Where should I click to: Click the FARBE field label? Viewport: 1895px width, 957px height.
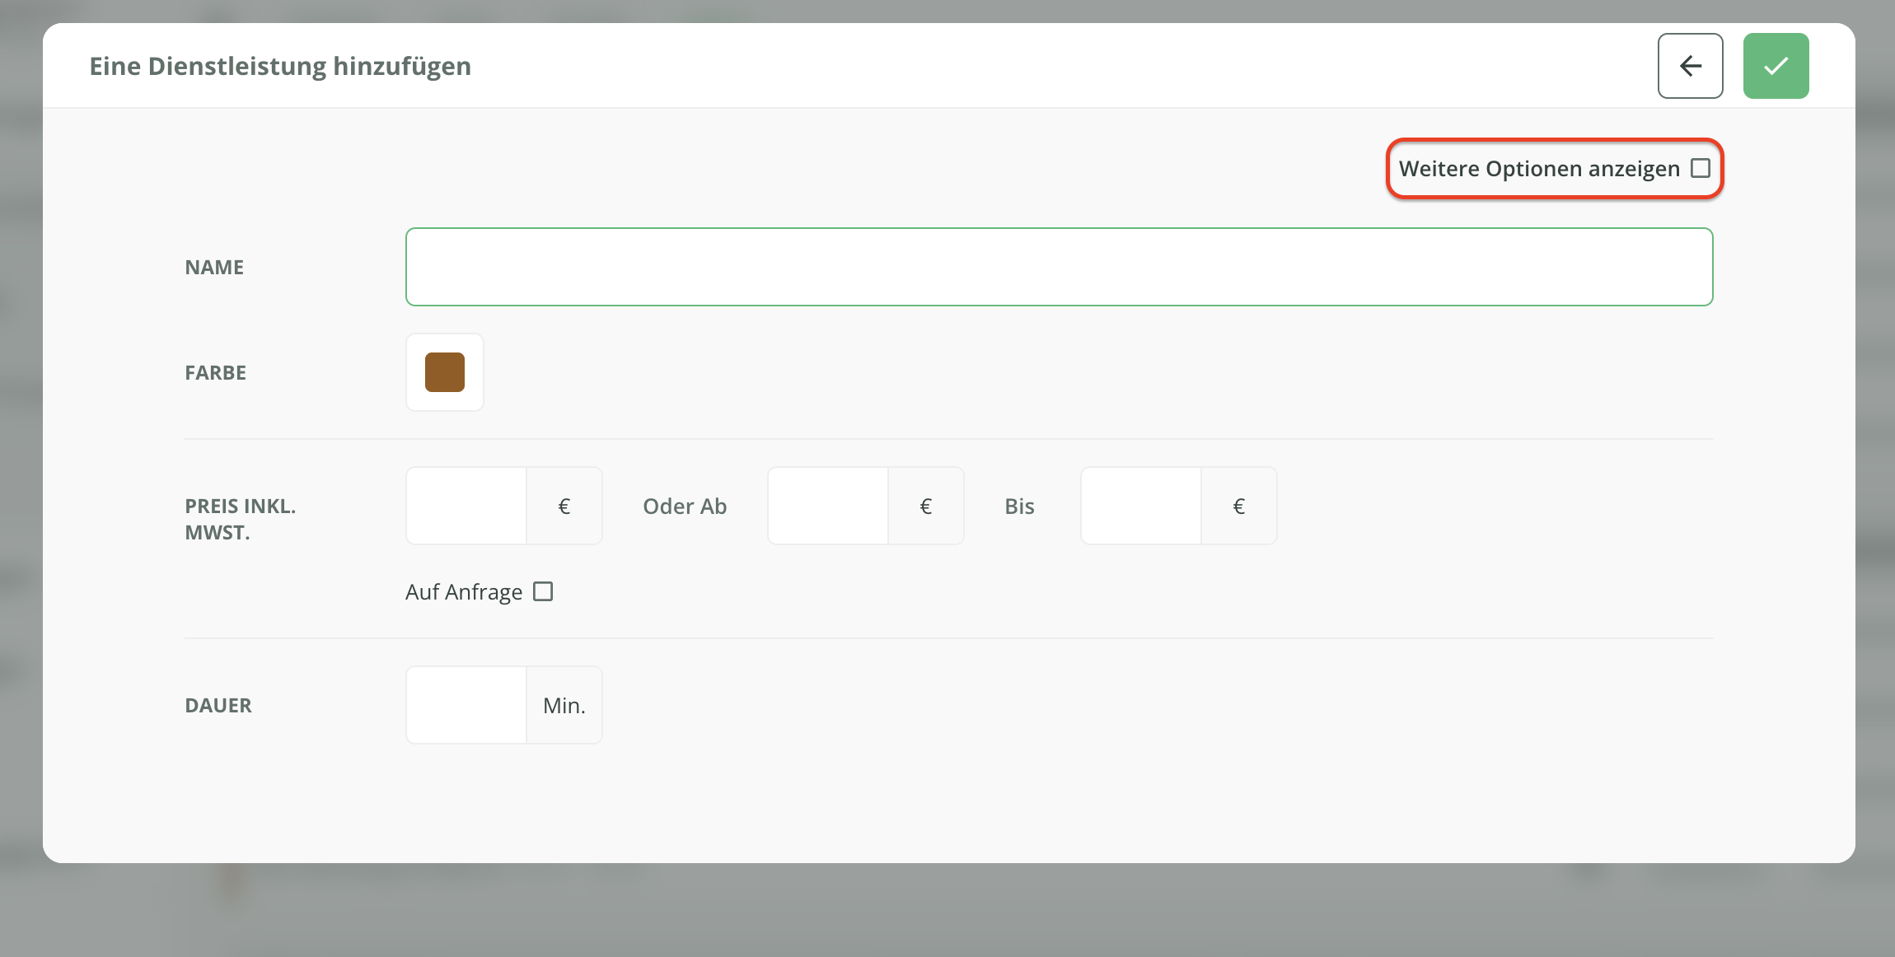pyautogui.click(x=215, y=372)
